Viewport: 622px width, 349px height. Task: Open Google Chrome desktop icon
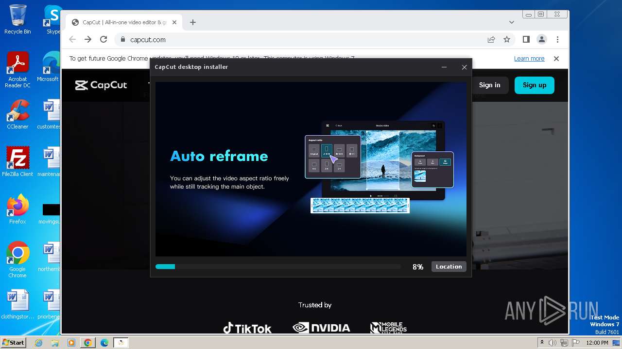tap(17, 260)
